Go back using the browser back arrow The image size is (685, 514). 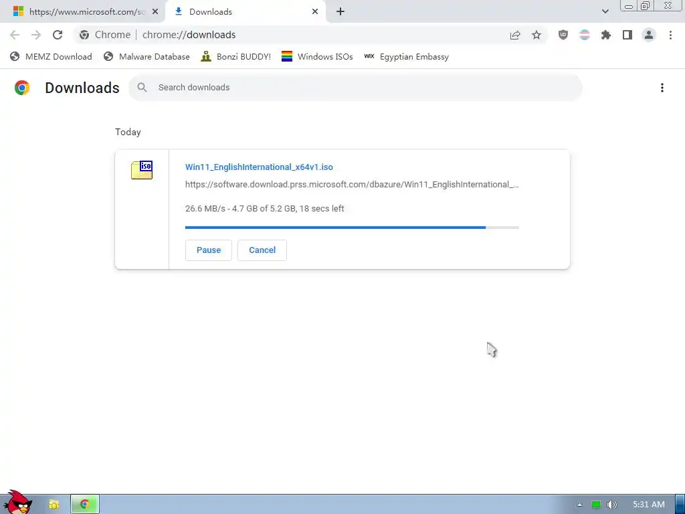point(15,35)
